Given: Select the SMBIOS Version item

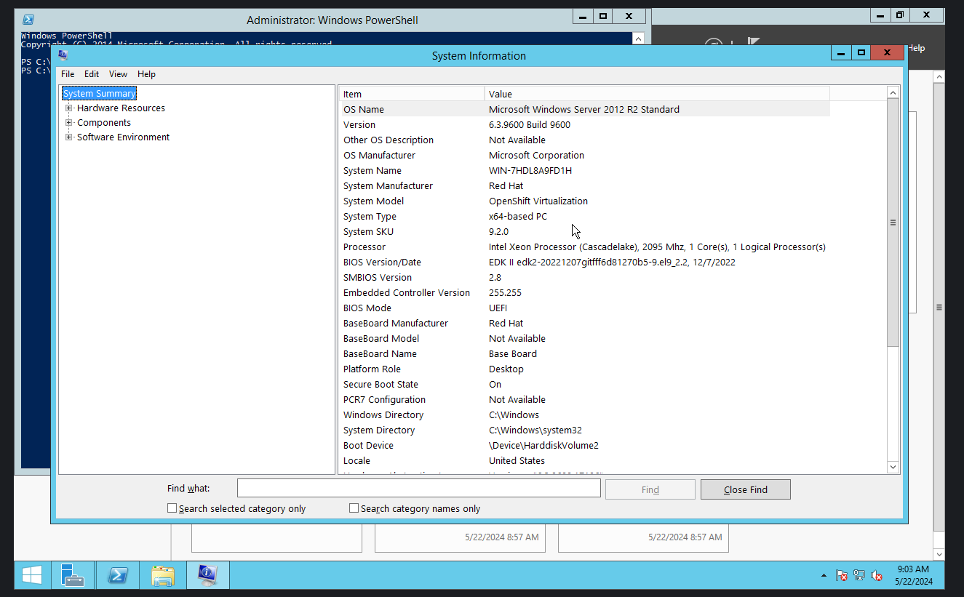Looking at the screenshot, I should [x=378, y=277].
